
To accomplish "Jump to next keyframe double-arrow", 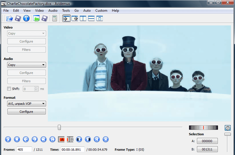I will coord(52,139).
